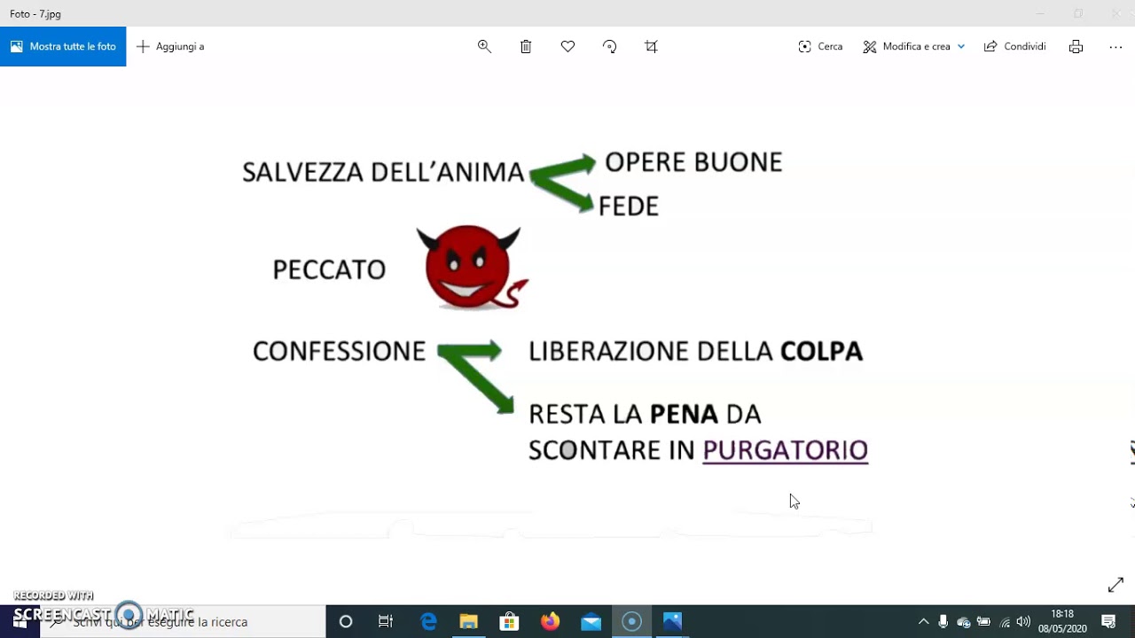Image resolution: width=1135 pixels, height=638 pixels.
Task: Click the microphone tray icon
Action: 943,621
